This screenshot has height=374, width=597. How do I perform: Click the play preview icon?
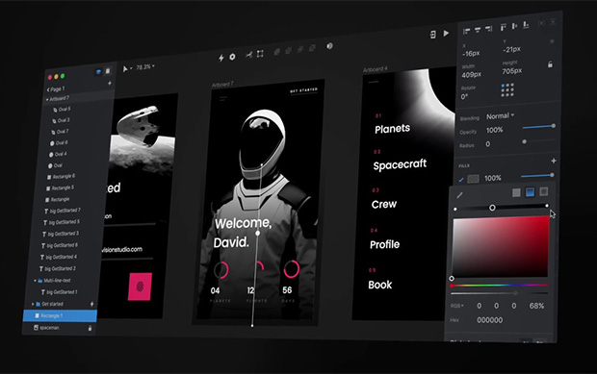click(x=446, y=34)
